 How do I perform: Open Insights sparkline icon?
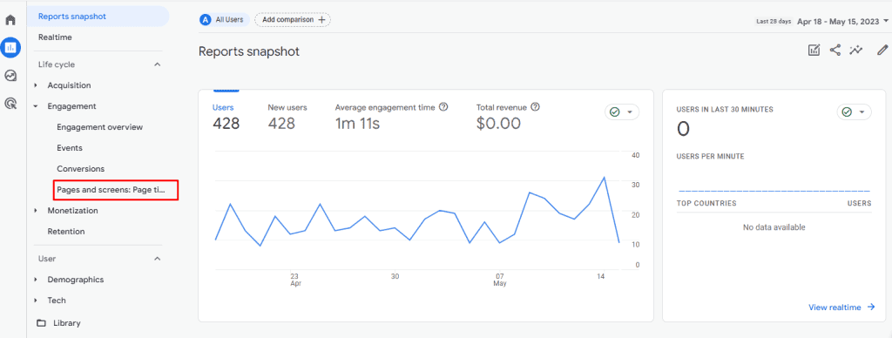point(856,50)
